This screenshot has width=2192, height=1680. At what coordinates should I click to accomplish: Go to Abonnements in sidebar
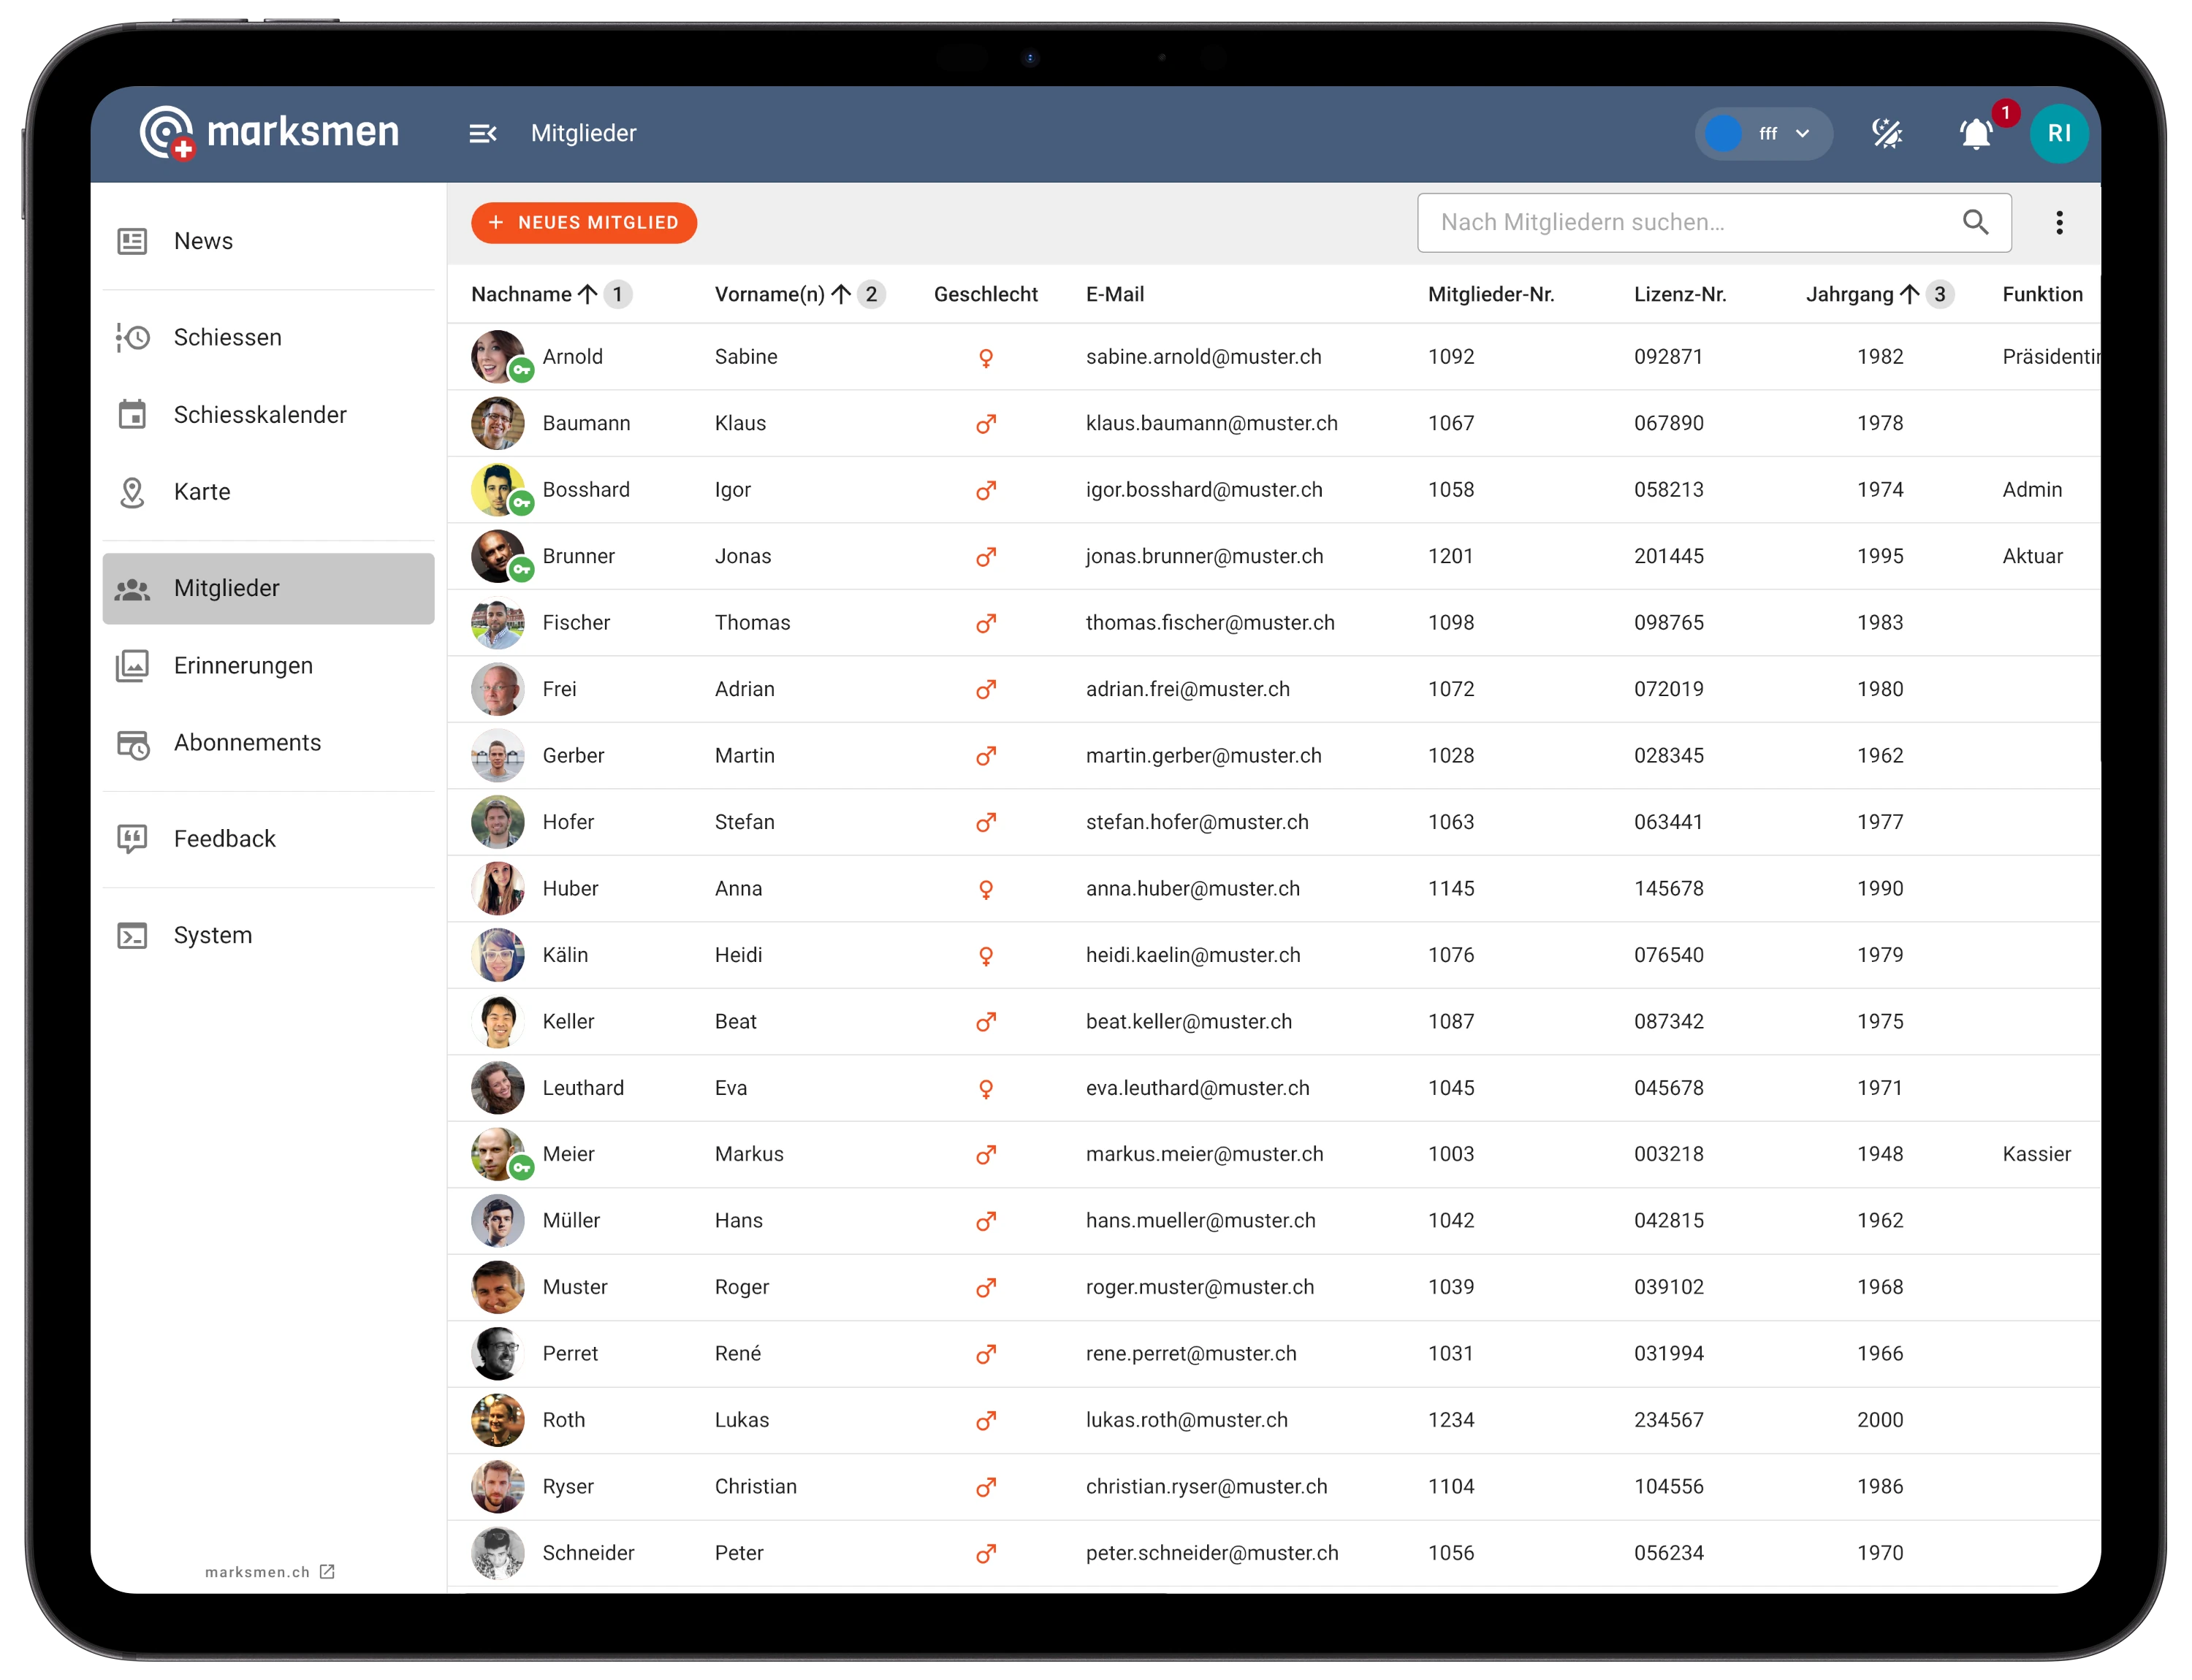coord(247,742)
